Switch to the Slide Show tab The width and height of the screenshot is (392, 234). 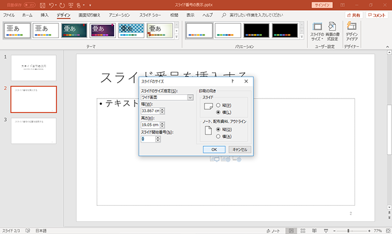[x=150, y=15]
